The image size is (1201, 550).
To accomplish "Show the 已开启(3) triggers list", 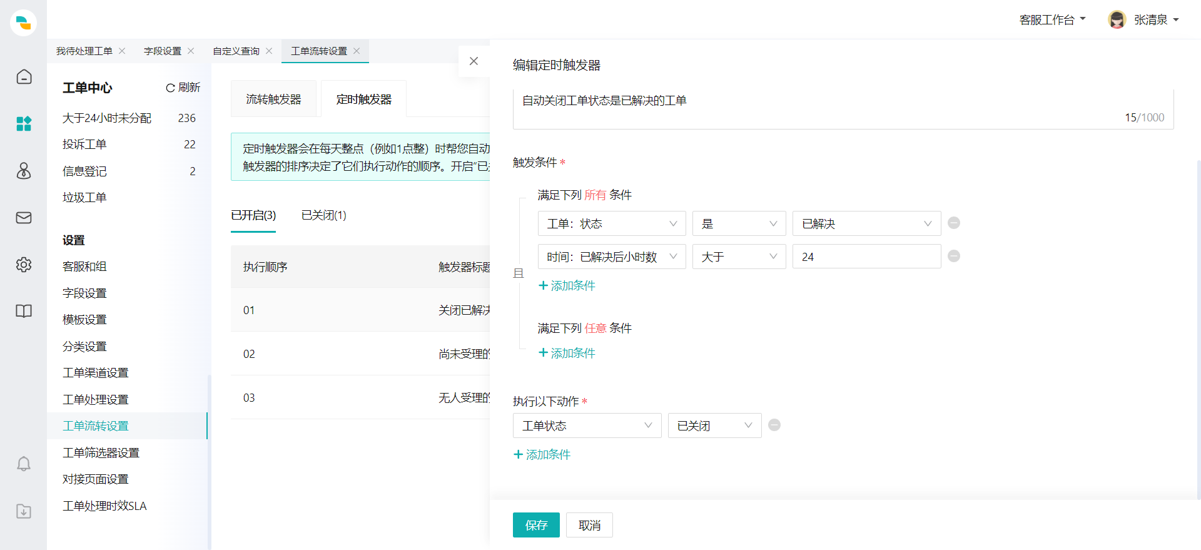I will (x=253, y=215).
